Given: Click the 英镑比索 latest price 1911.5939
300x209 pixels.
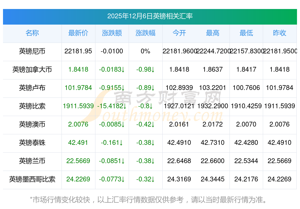Looking at the screenshot, I should pyautogui.click(x=78, y=106).
